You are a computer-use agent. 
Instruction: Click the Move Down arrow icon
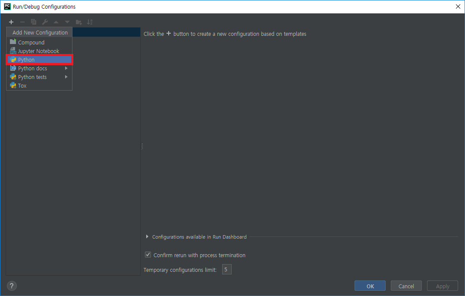point(67,22)
